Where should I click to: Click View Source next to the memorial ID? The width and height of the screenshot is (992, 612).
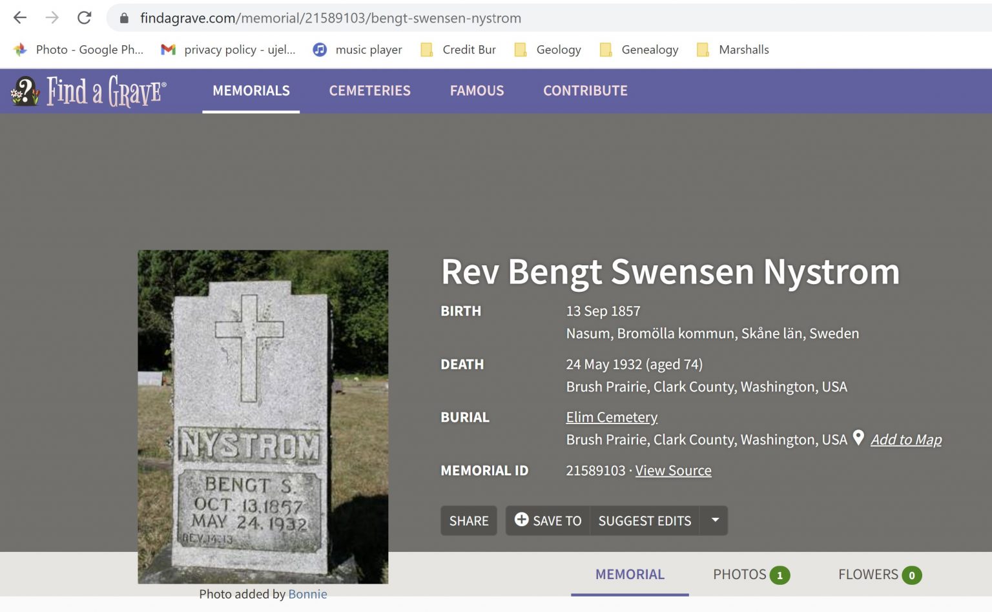(673, 471)
